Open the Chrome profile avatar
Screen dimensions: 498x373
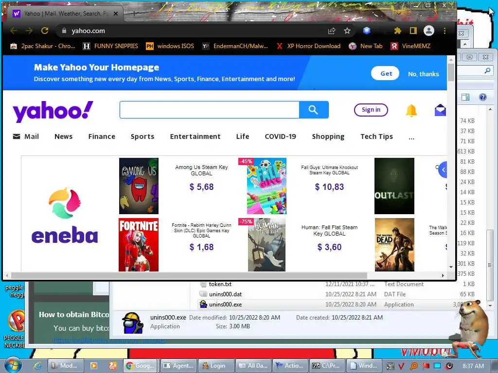429,31
